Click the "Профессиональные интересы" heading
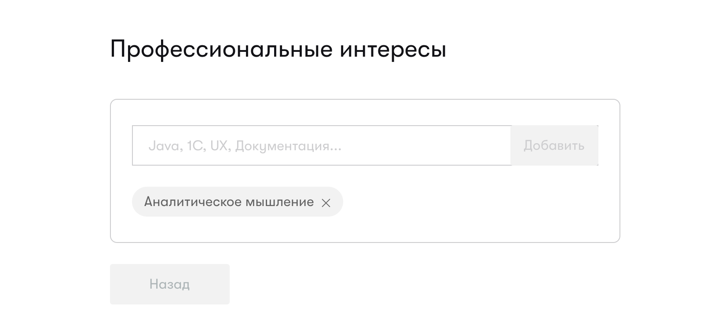The image size is (711, 333). [278, 49]
